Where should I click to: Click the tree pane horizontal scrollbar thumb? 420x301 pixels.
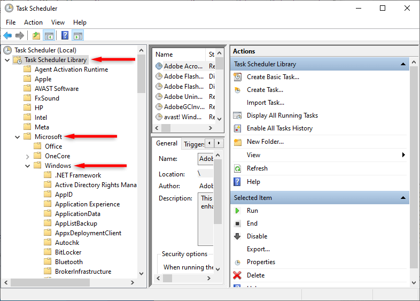[x=50, y=282]
